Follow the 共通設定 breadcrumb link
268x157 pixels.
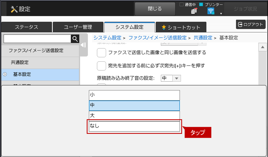(203, 38)
